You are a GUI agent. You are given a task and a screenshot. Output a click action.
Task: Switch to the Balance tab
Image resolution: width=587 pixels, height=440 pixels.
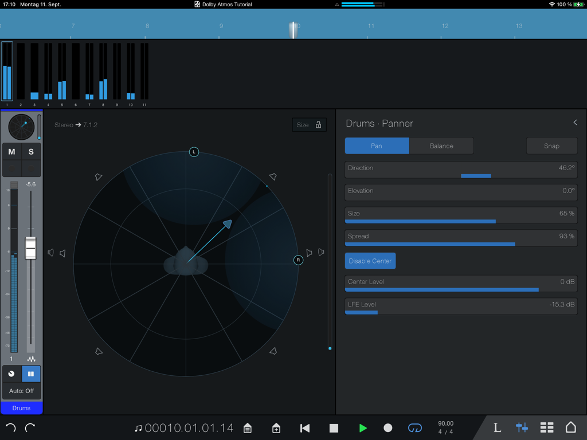tap(441, 146)
